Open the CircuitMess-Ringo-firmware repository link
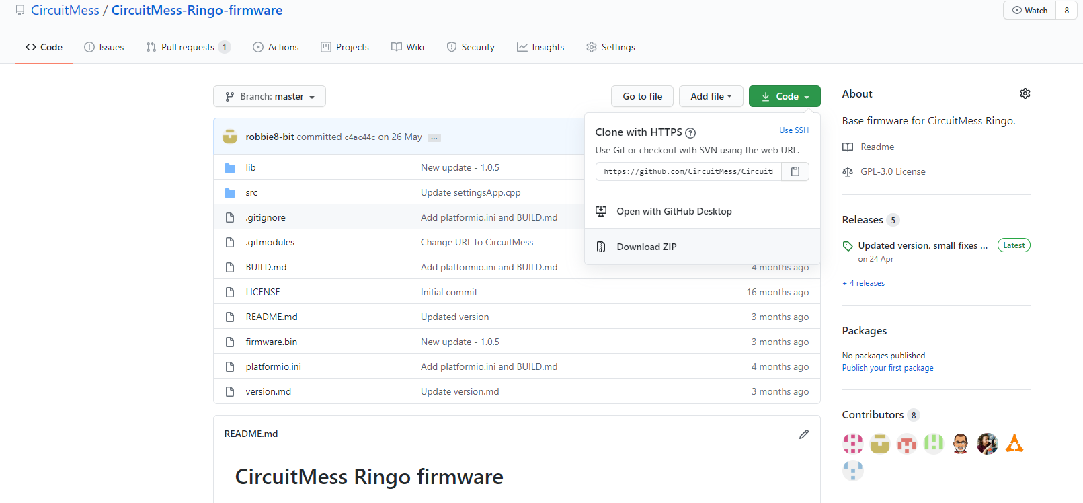1083x503 pixels. pyautogui.click(x=197, y=10)
